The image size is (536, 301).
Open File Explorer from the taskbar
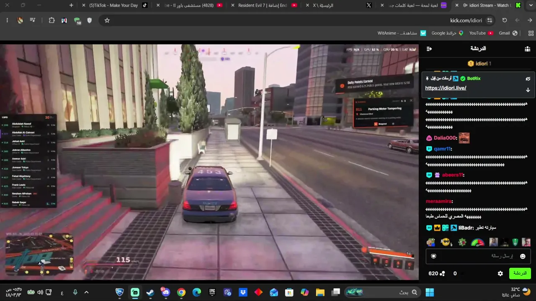pyautogui.click(x=320, y=292)
